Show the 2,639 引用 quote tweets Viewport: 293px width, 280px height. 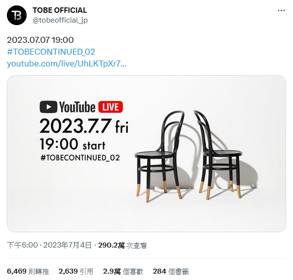[x=76, y=271]
